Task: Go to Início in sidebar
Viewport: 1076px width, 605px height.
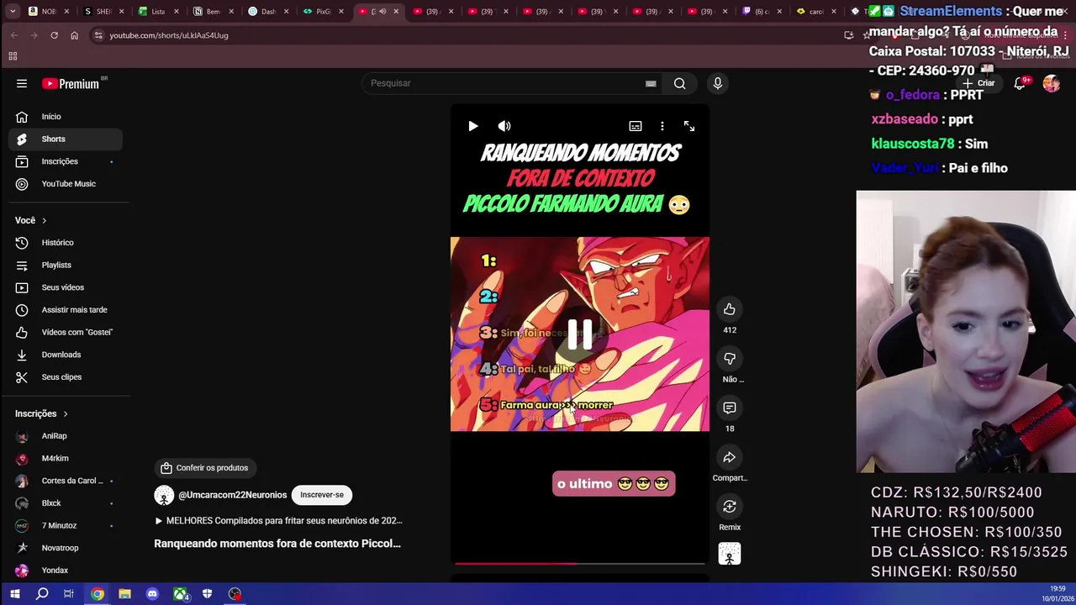Action: [x=66, y=117]
